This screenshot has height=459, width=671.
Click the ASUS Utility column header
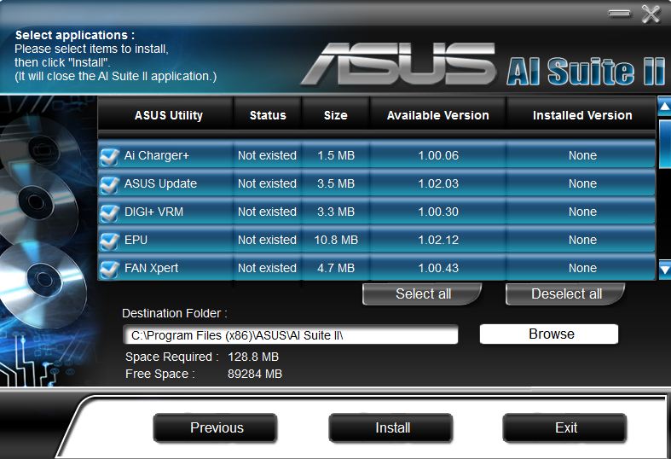[165, 115]
